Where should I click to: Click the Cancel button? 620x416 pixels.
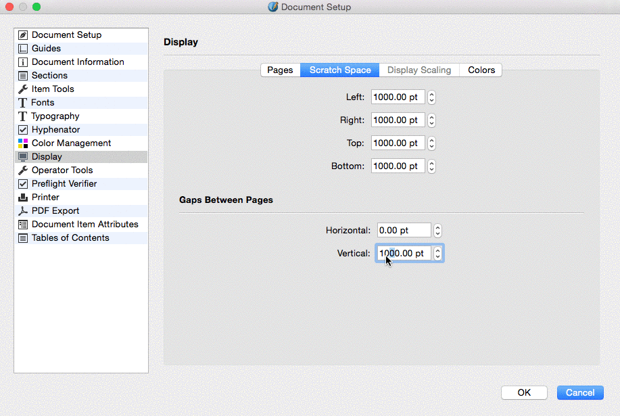click(x=580, y=392)
